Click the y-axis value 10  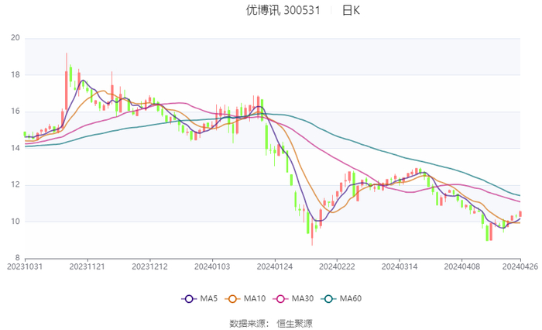click(x=15, y=222)
